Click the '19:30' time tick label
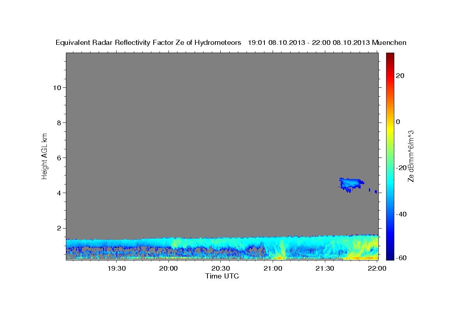The width and height of the screenshot is (468, 312). pyautogui.click(x=116, y=268)
